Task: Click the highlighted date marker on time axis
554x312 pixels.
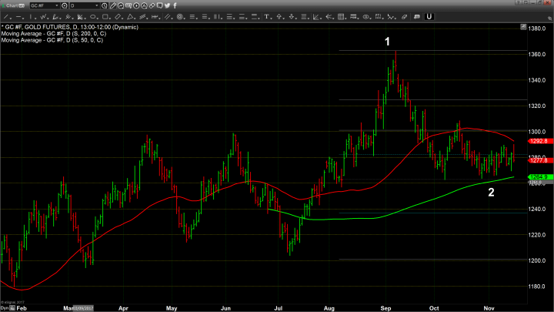Action: (x=81, y=307)
